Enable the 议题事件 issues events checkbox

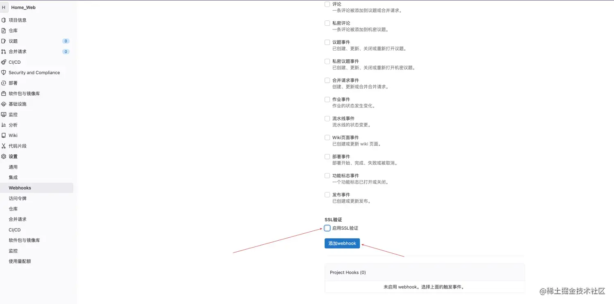[327, 42]
